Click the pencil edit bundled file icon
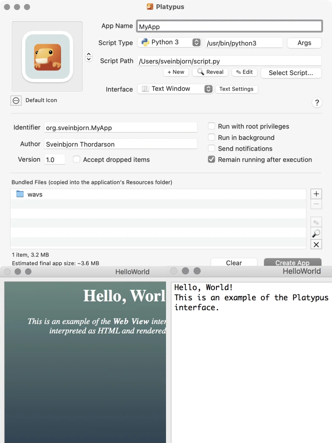 click(316, 222)
